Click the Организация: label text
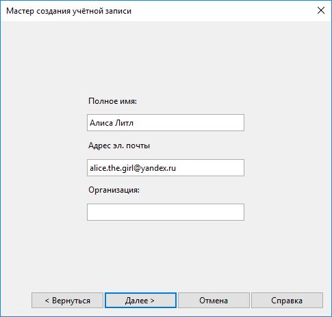 coord(114,190)
